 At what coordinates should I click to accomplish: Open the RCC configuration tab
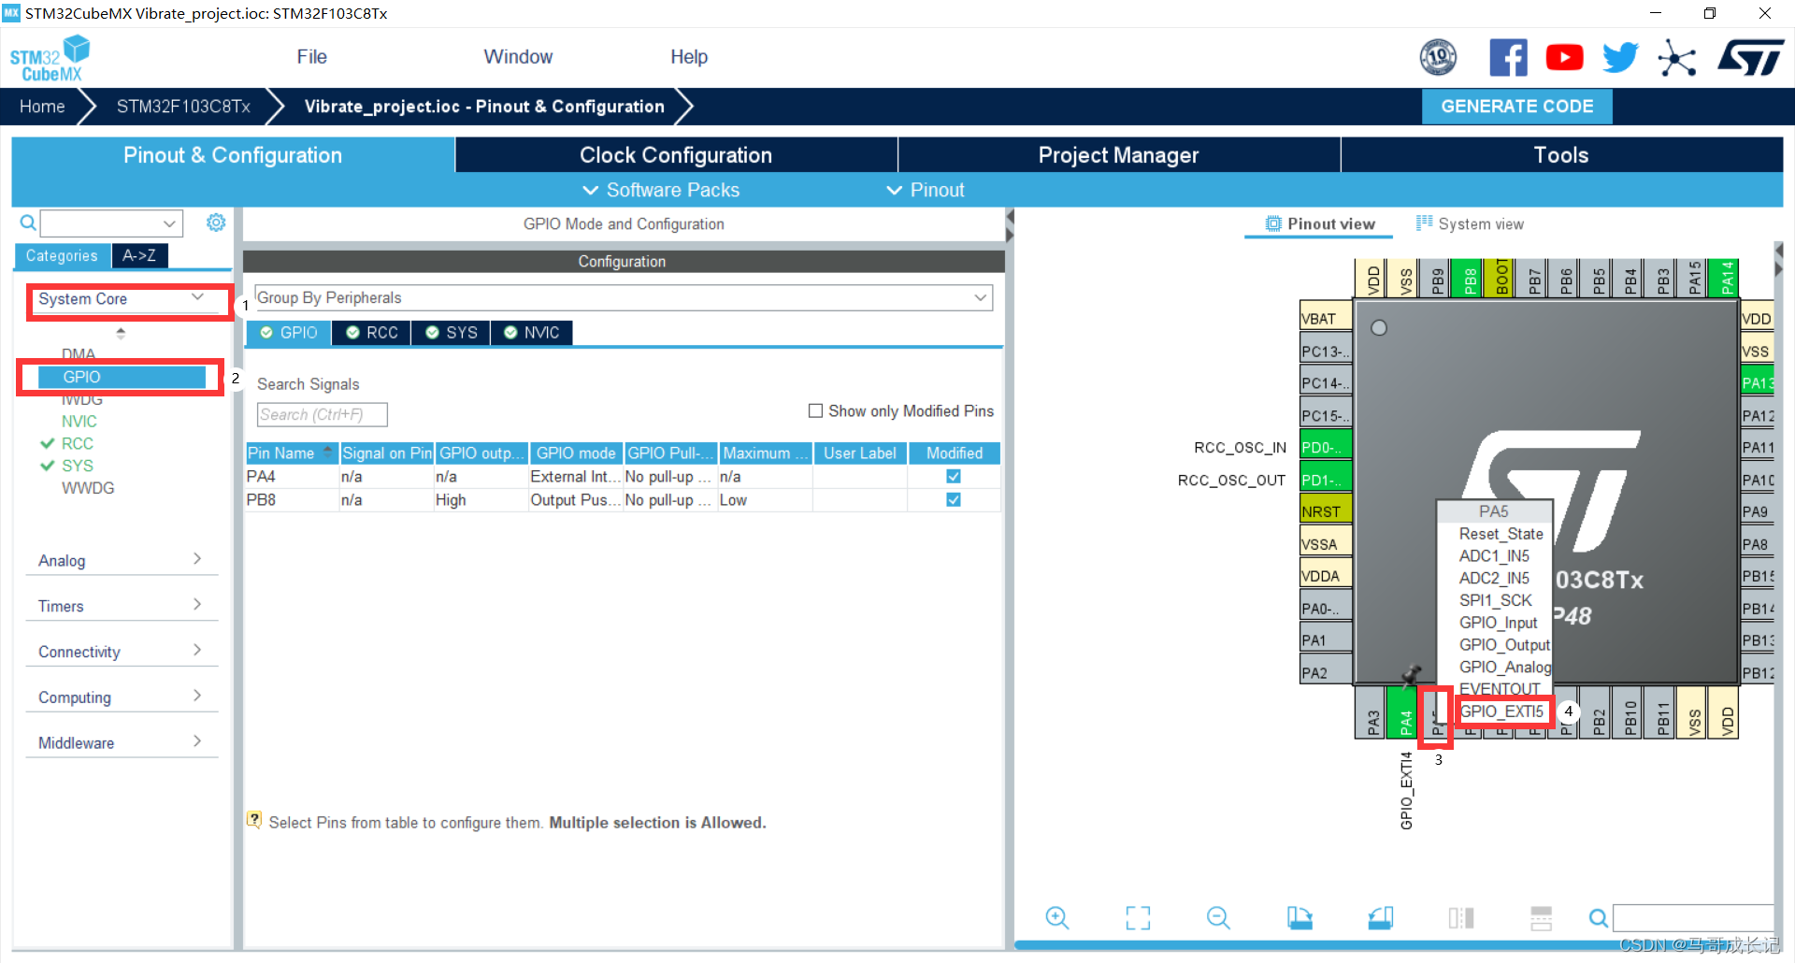tap(372, 333)
